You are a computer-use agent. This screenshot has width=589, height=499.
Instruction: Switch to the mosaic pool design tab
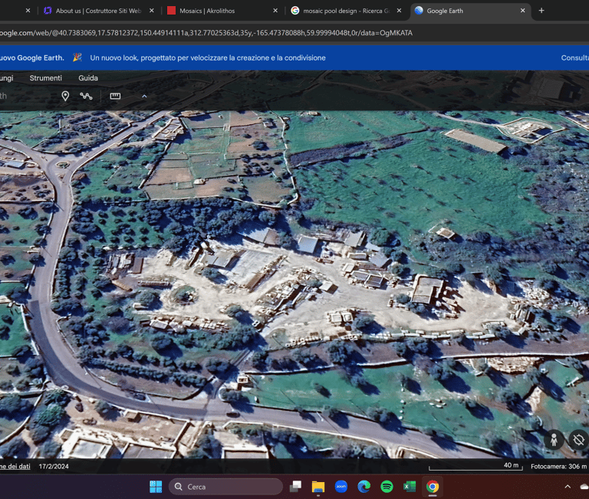pyautogui.click(x=346, y=11)
